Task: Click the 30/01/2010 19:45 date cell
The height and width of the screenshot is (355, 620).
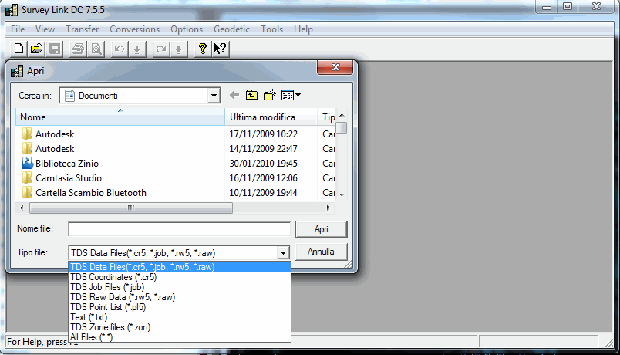Action: coord(263,164)
